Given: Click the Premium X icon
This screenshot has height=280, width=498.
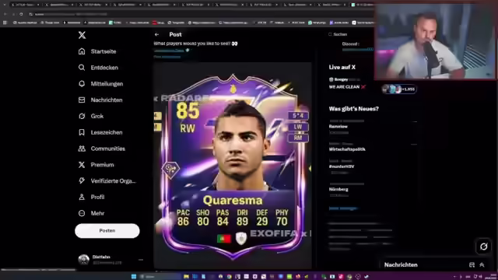Looking at the screenshot, I should coord(82,165).
